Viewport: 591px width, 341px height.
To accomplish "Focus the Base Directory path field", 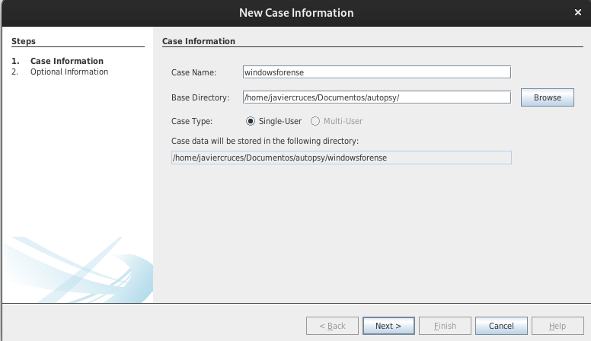I will click(x=377, y=97).
